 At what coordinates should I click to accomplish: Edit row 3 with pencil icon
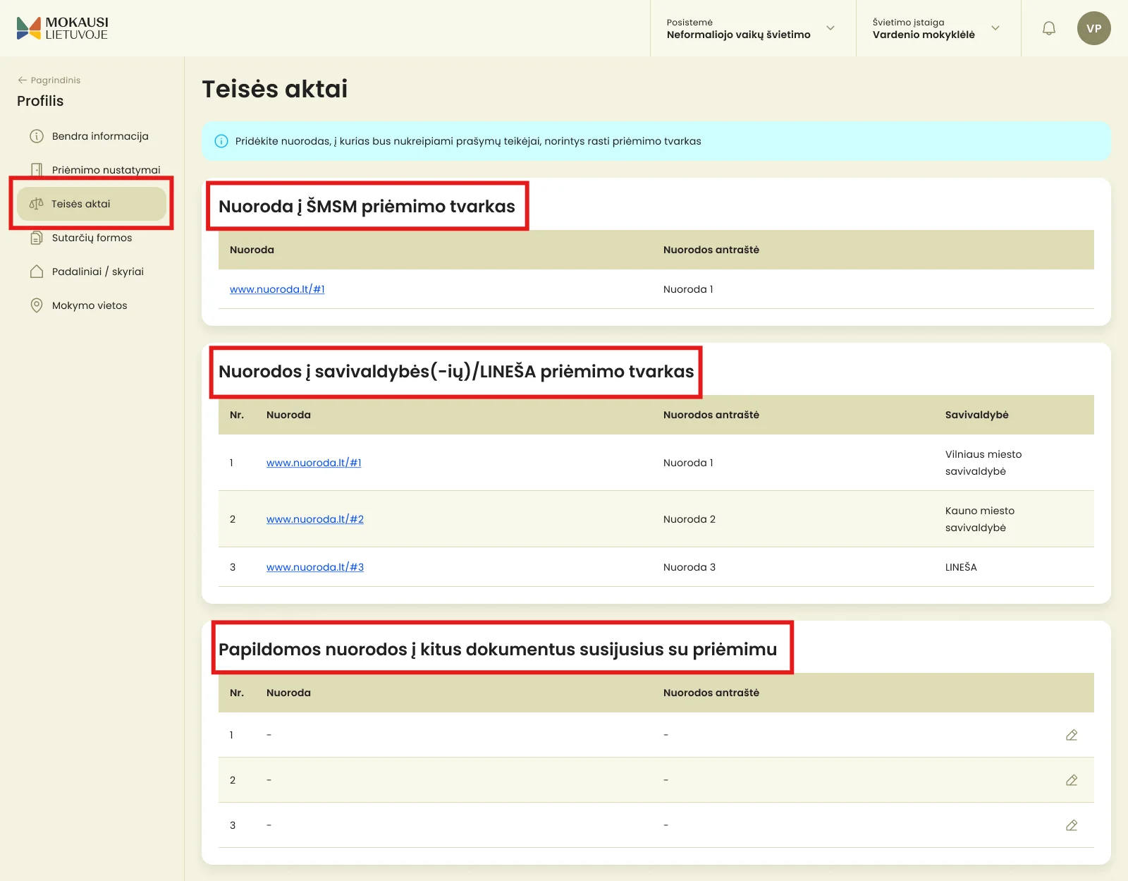(1072, 825)
